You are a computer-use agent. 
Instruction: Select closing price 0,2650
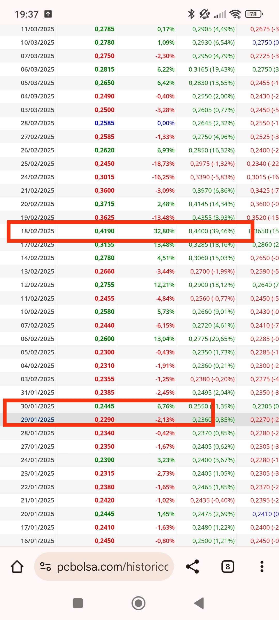(x=104, y=83)
